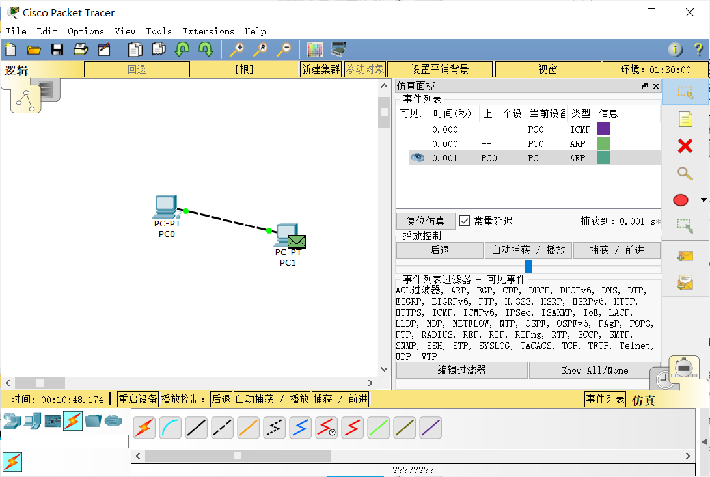Choose the red X Delete tool
The height and width of the screenshot is (477, 710).
(685, 146)
